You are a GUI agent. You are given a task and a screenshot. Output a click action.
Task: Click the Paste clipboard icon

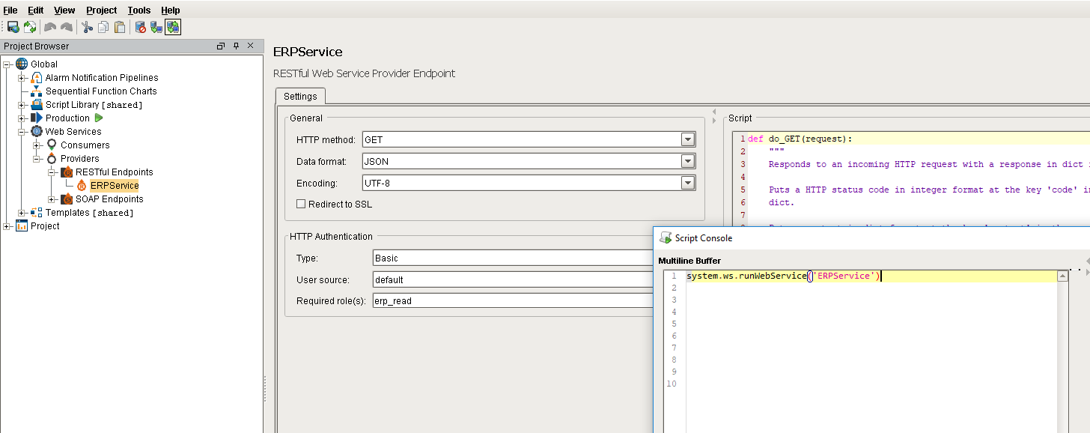(120, 27)
